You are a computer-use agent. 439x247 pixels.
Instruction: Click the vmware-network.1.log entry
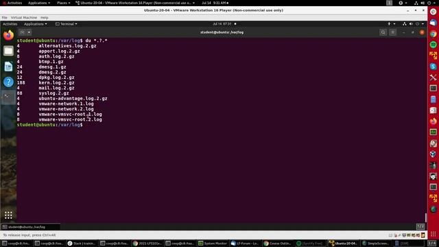click(67, 104)
